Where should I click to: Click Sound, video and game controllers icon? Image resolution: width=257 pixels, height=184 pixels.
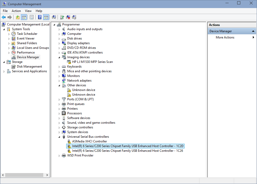point(64,123)
